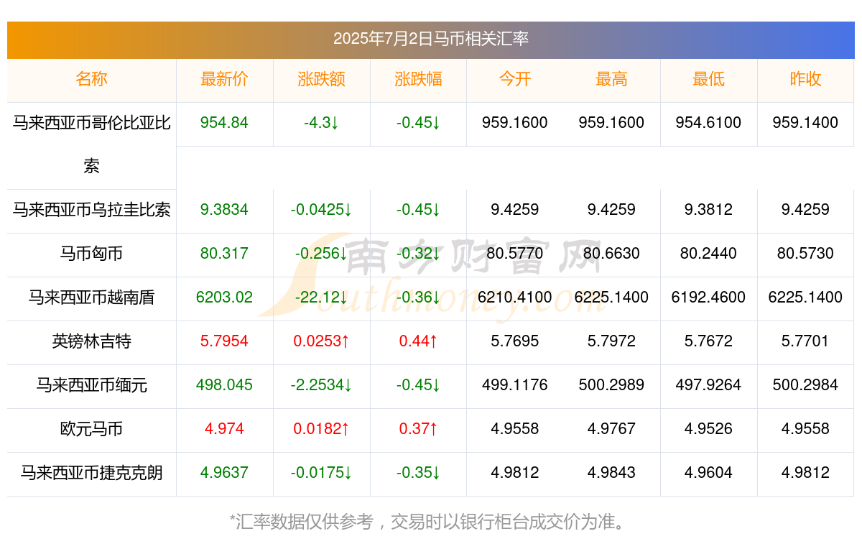Click the low value 4.9526
This screenshot has height=544, width=862.
point(708,429)
